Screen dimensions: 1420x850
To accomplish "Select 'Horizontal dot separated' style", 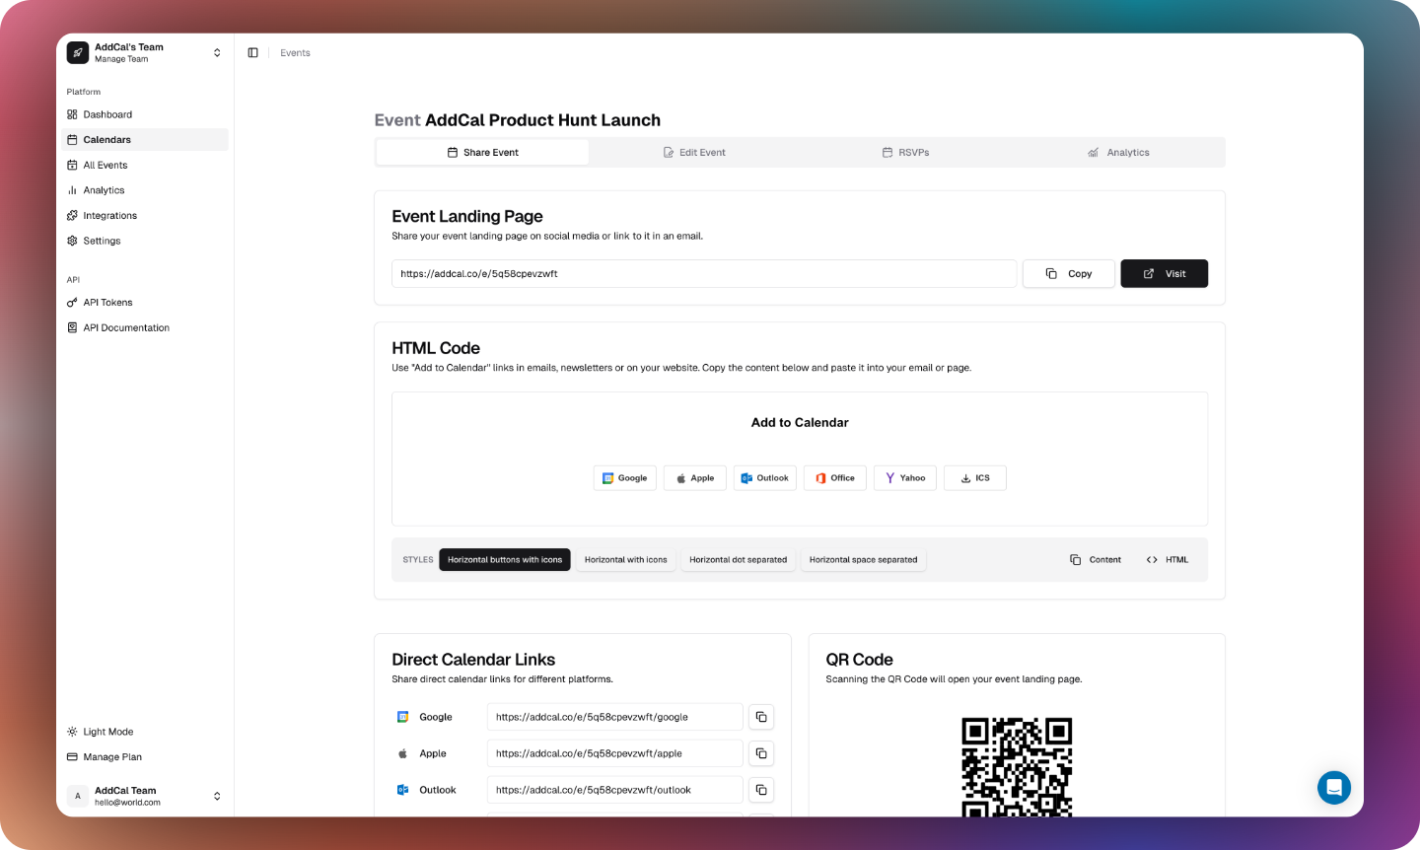I will pyautogui.click(x=738, y=560).
